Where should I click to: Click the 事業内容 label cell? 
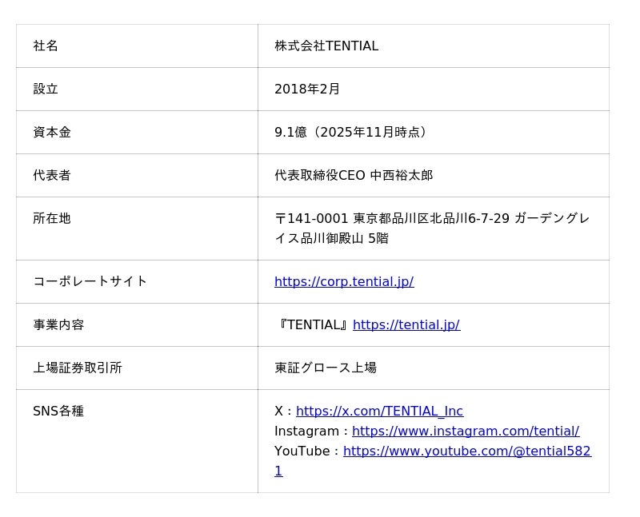[58, 325]
